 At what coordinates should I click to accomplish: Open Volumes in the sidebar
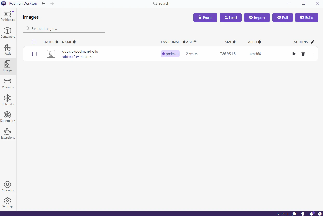8,83
